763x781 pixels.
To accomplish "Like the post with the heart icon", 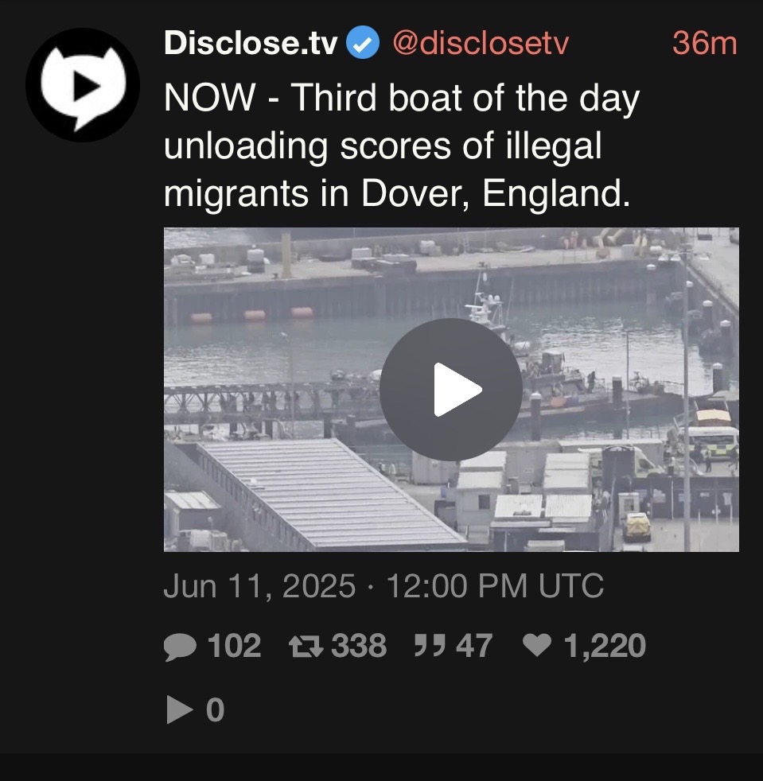I will [537, 645].
